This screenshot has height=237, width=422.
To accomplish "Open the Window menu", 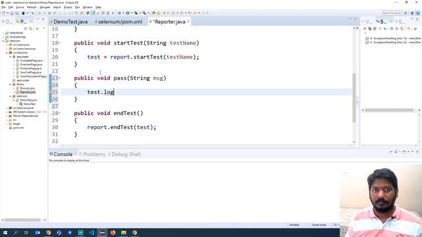I will point(88,7).
